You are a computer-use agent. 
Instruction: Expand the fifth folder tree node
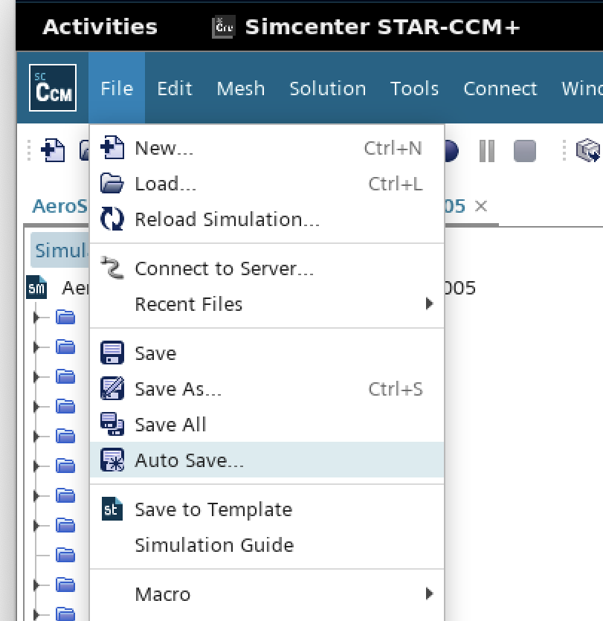(36, 437)
